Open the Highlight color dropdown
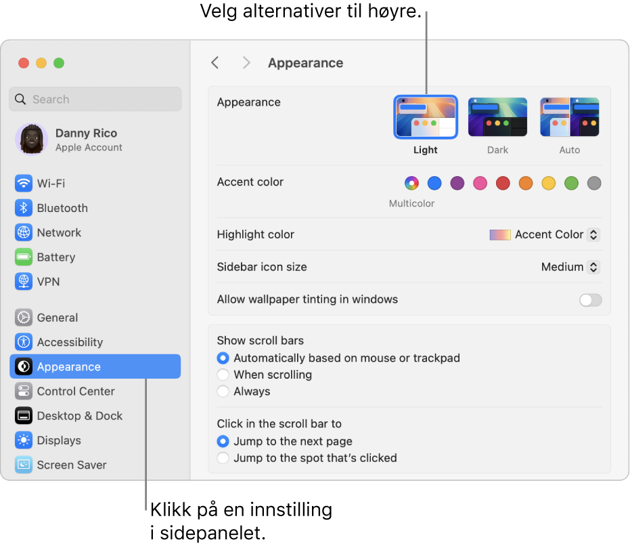The height and width of the screenshot is (548, 630). 545,234
